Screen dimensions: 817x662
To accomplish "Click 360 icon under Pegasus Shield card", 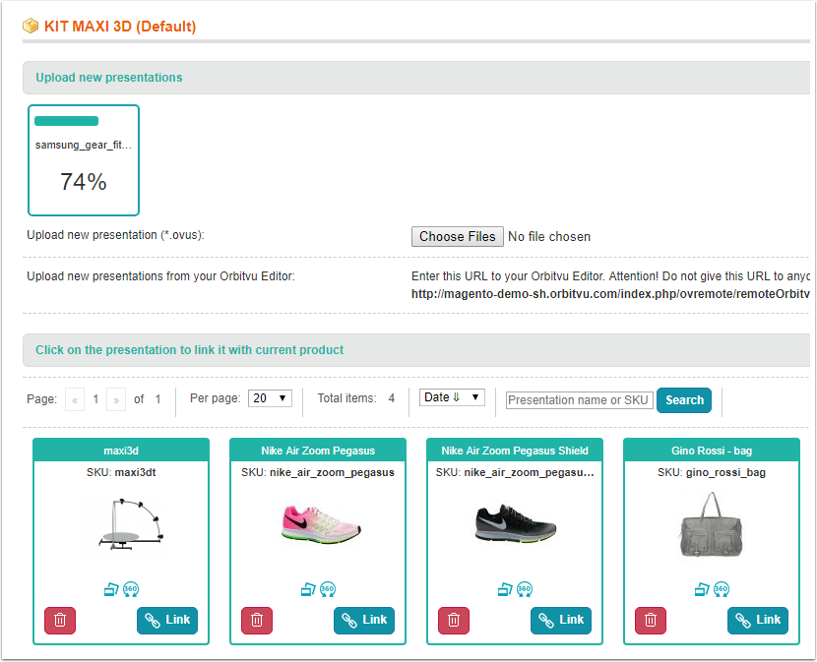I will click(525, 589).
